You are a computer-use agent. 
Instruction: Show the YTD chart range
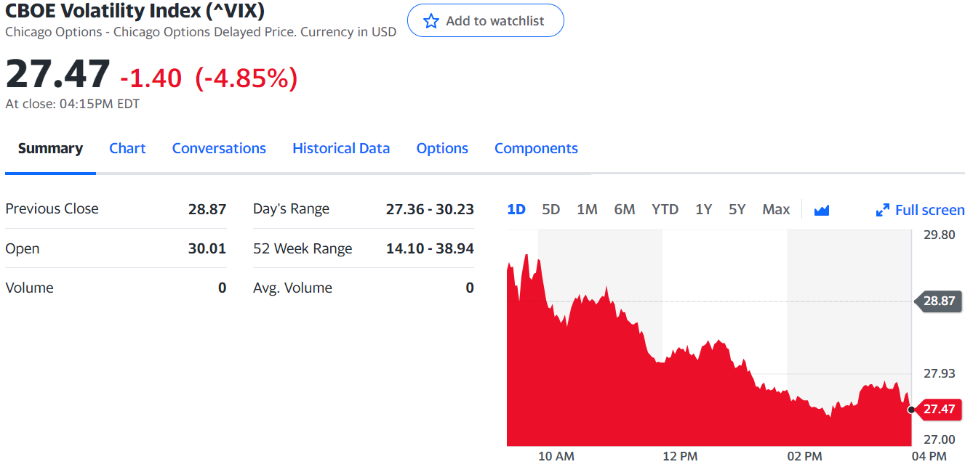665,209
